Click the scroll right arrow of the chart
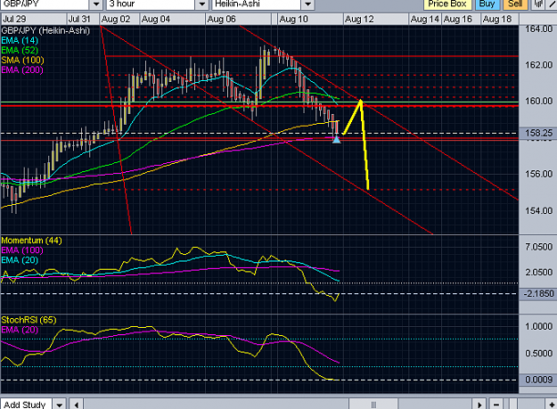 click(479, 404)
